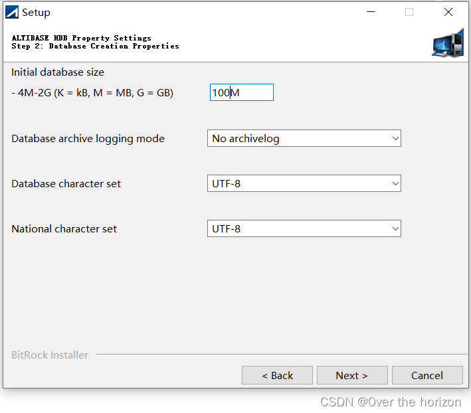Click the 'ALTIBASE HDB Property Settings' heading
The image size is (471, 413).
[82, 38]
